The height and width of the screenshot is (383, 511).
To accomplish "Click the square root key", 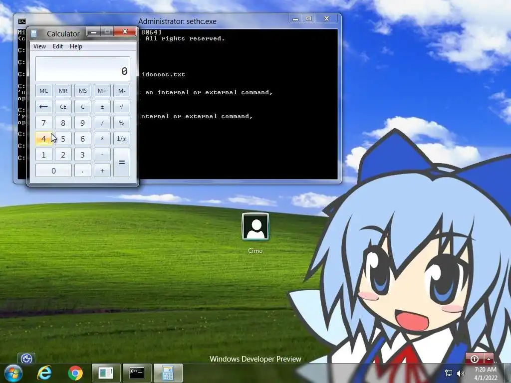I will [x=122, y=107].
